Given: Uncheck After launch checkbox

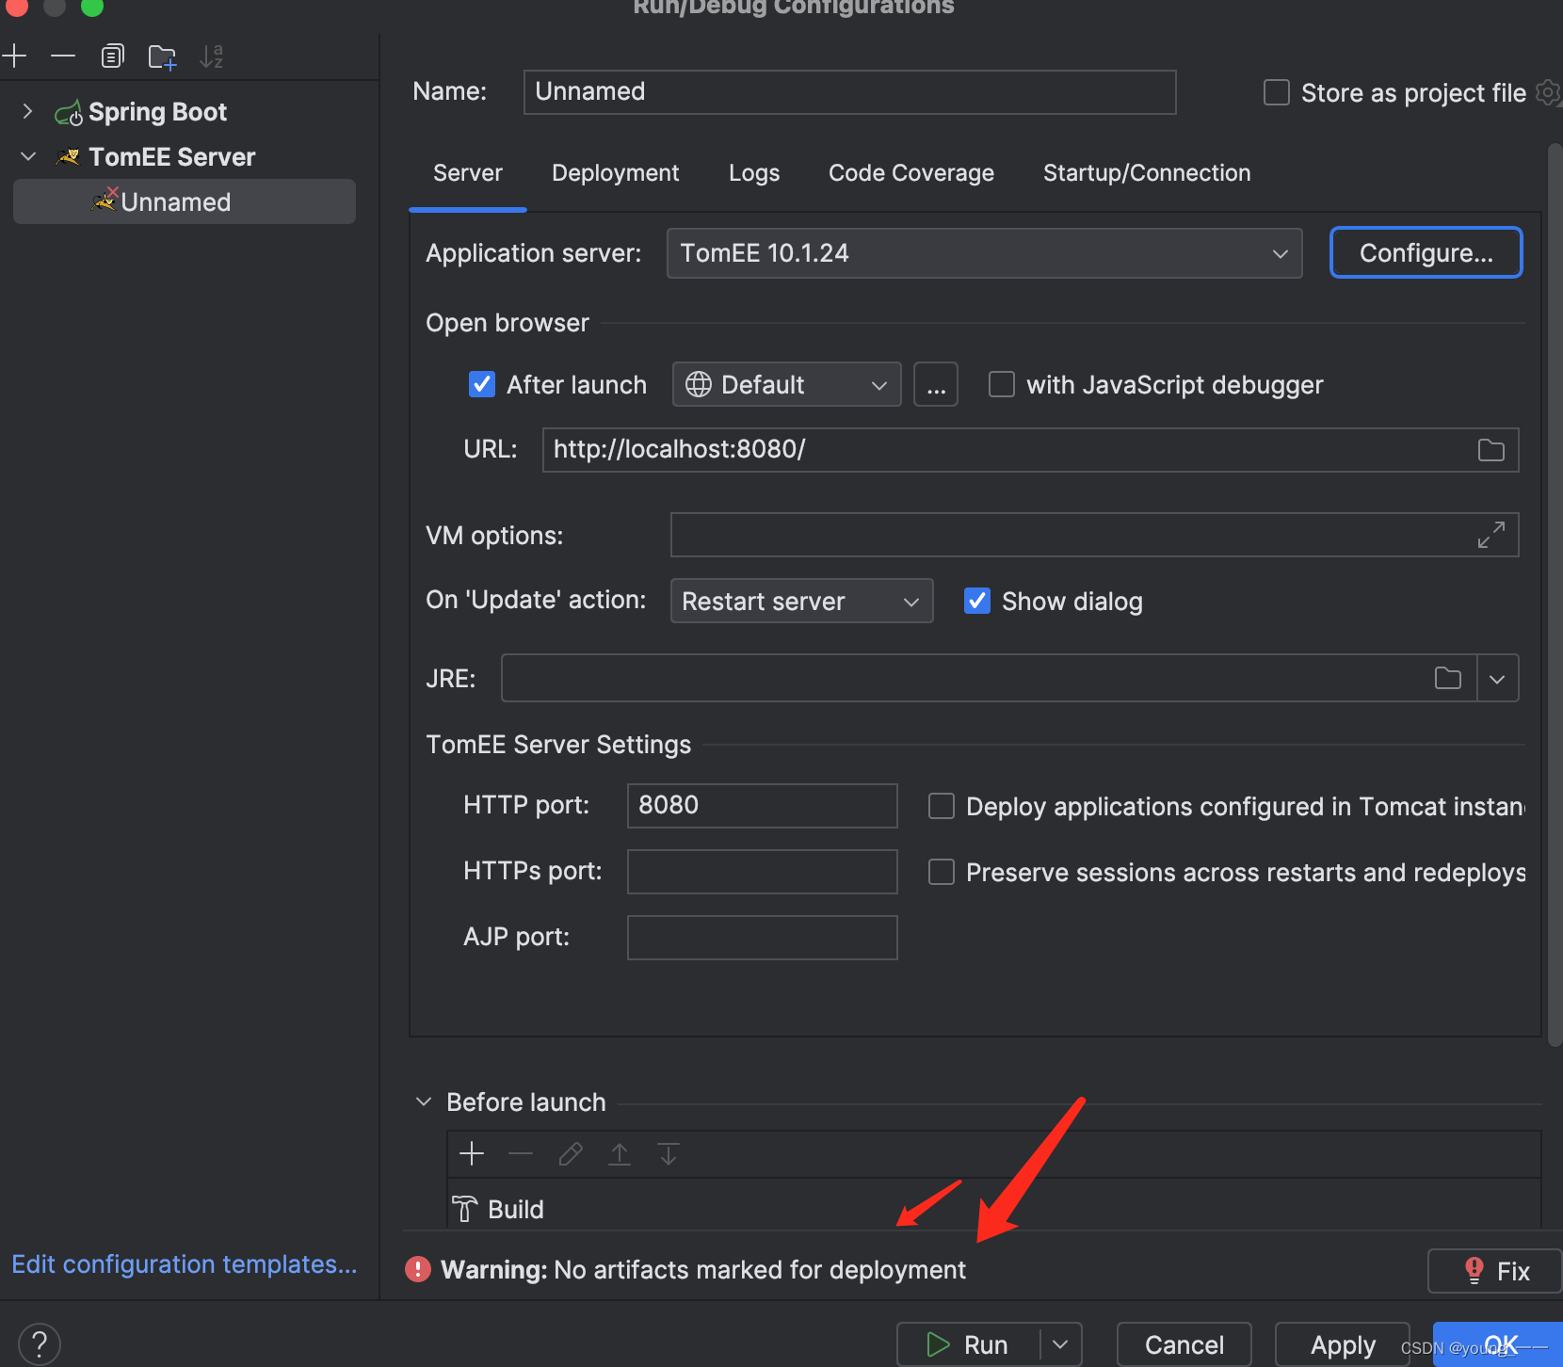Looking at the screenshot, I should [x=482, y=384].
